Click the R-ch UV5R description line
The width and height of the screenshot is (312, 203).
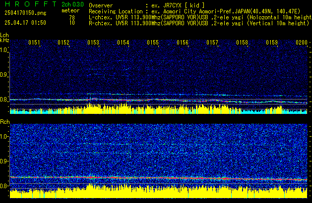coord(199,23)
